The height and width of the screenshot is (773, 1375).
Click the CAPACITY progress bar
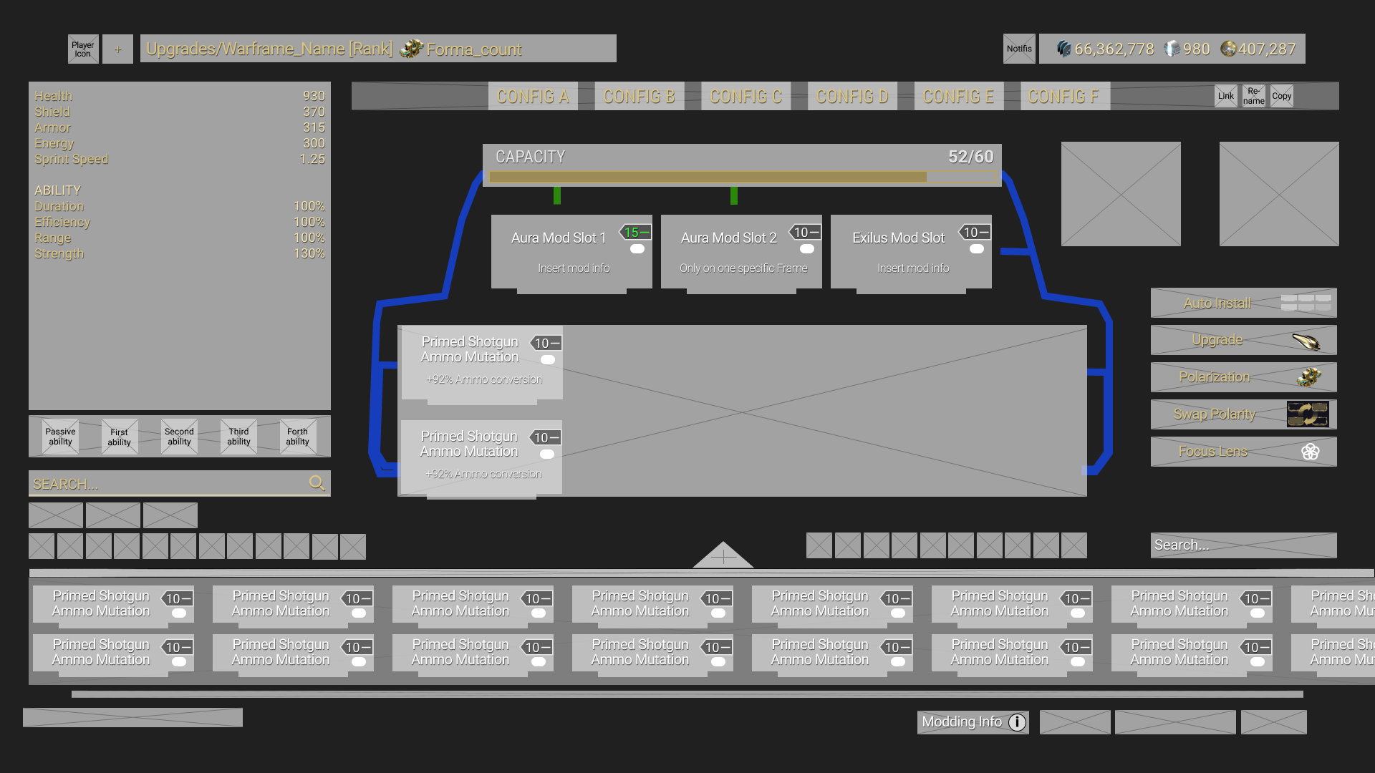742,177
